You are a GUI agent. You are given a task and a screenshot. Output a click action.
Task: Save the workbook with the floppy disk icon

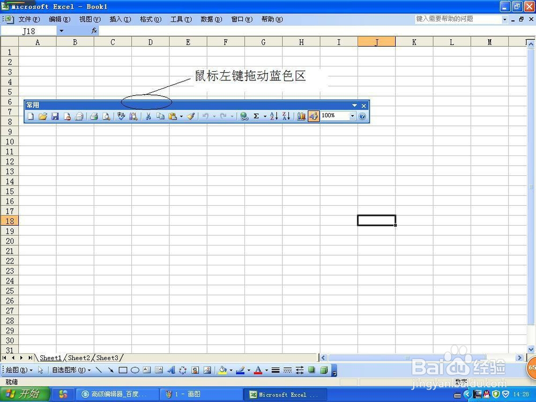[x=55, y=116]
